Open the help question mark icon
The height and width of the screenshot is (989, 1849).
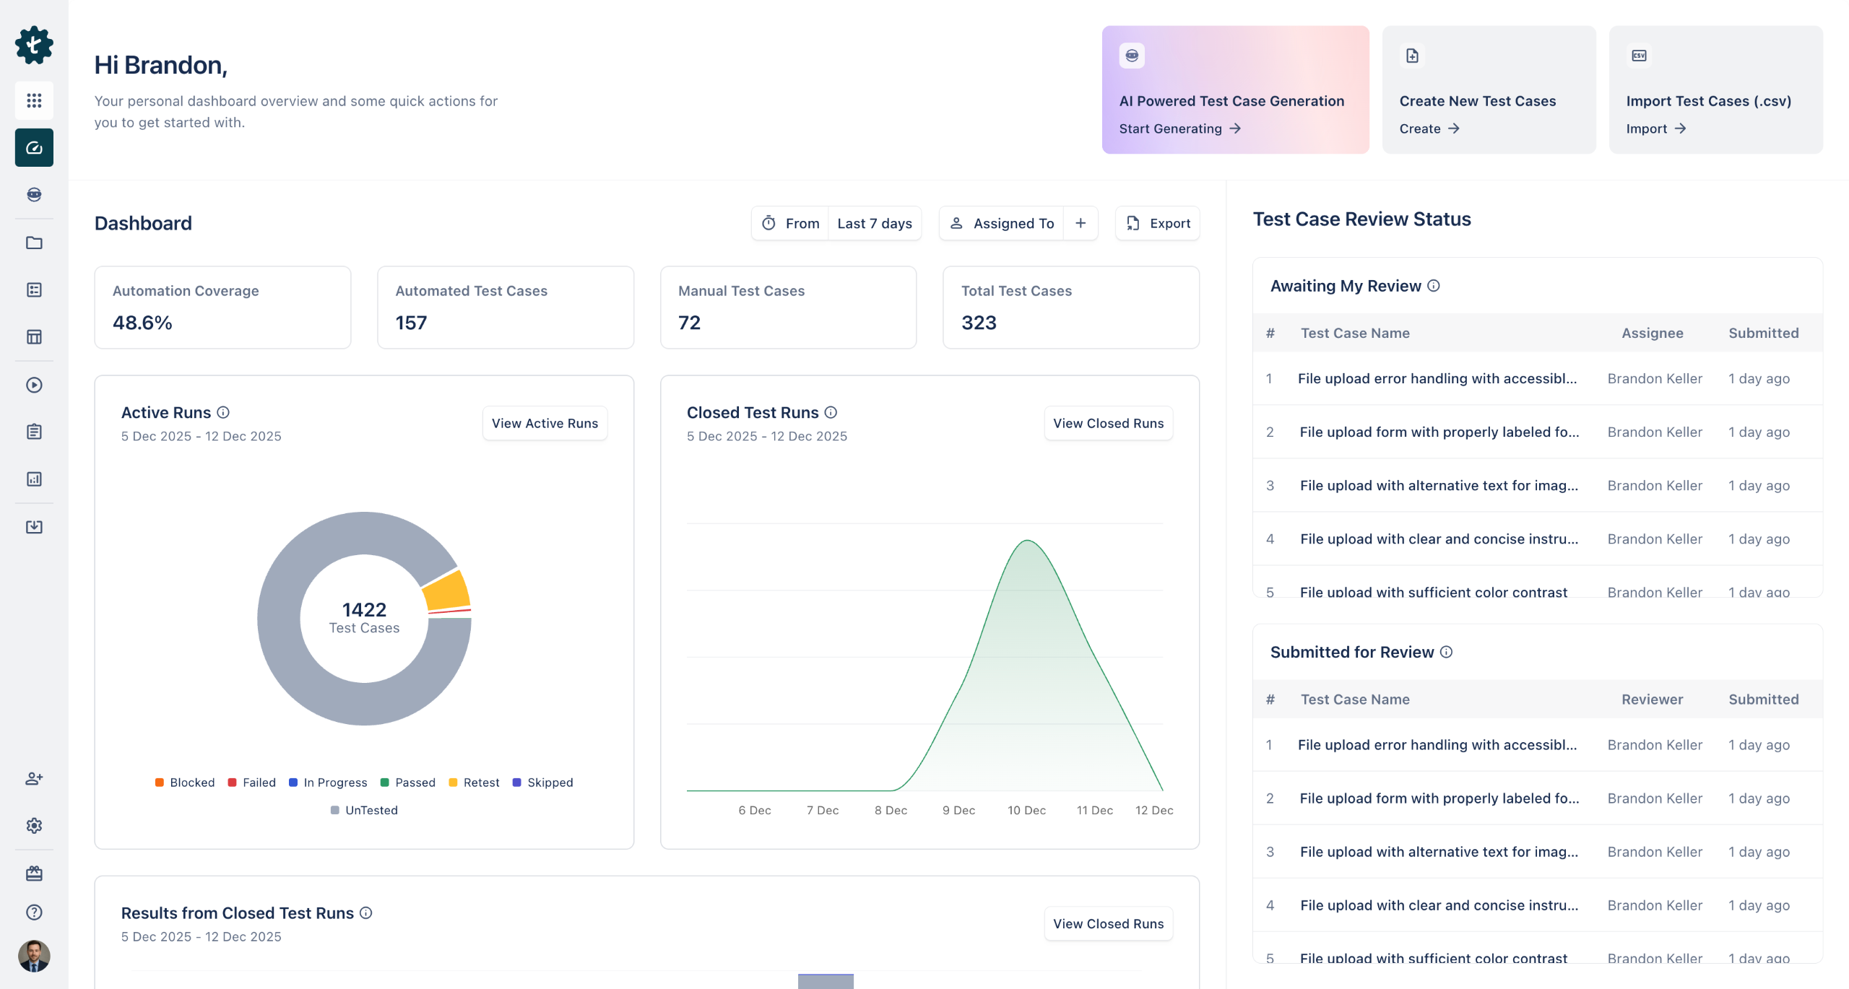point(34,912)
